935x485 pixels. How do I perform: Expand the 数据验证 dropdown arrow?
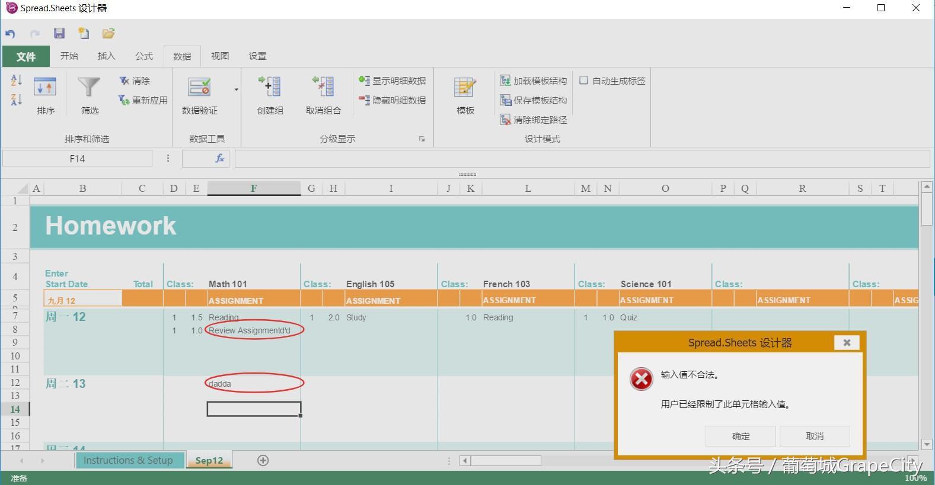tap(236, 90)
